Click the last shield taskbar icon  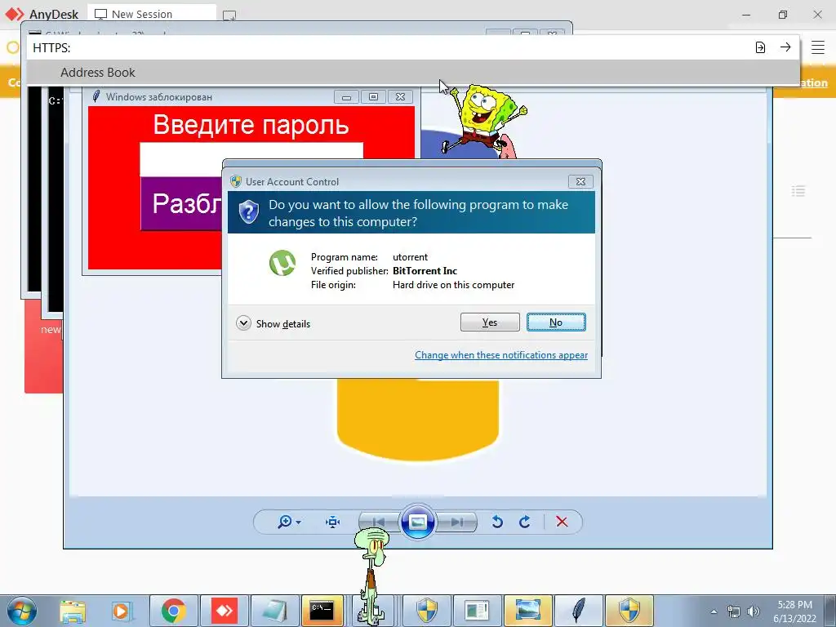point(629,611)
